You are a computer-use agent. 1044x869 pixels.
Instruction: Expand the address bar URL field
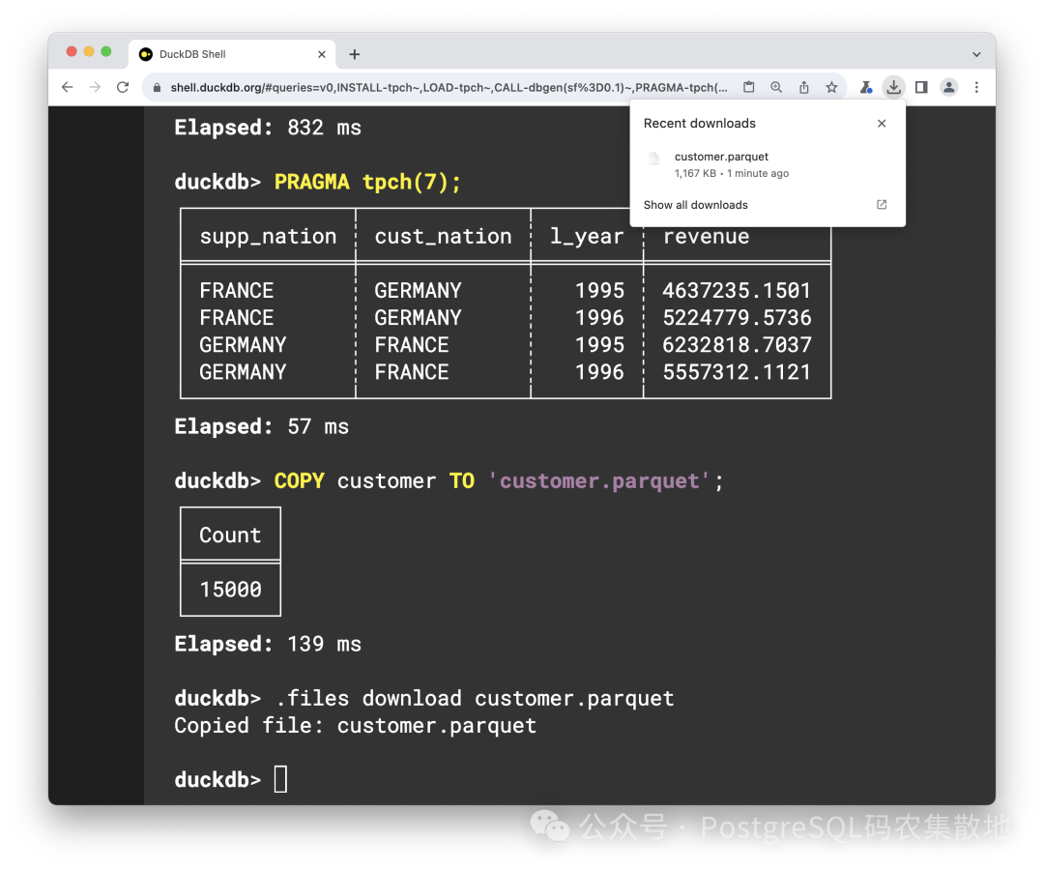pyautogui.click(x=435, y=86)
